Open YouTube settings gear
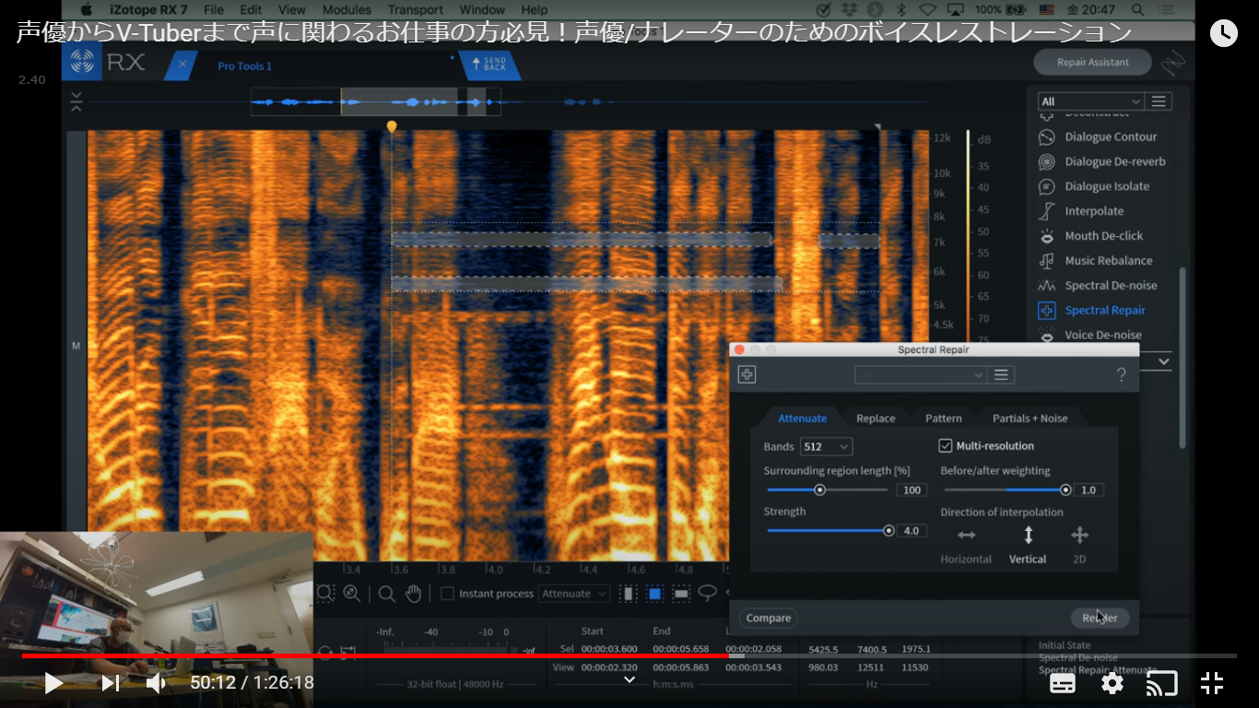The width and height of the screenshot is (1259, 708). 1112,683
